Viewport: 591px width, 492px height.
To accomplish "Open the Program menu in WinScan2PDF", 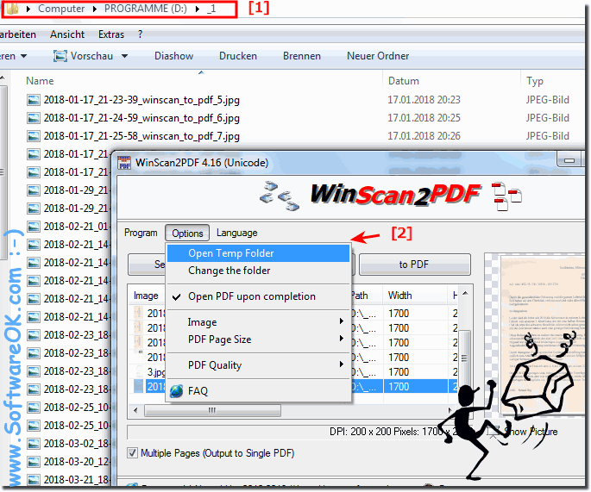I will (141, 233).
